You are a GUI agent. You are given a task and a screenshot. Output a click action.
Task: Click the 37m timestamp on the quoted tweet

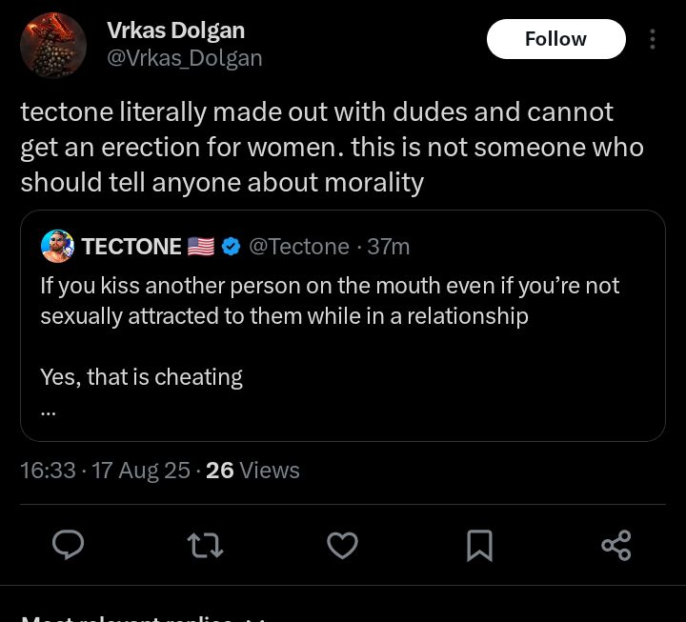(x=389, y=247)
